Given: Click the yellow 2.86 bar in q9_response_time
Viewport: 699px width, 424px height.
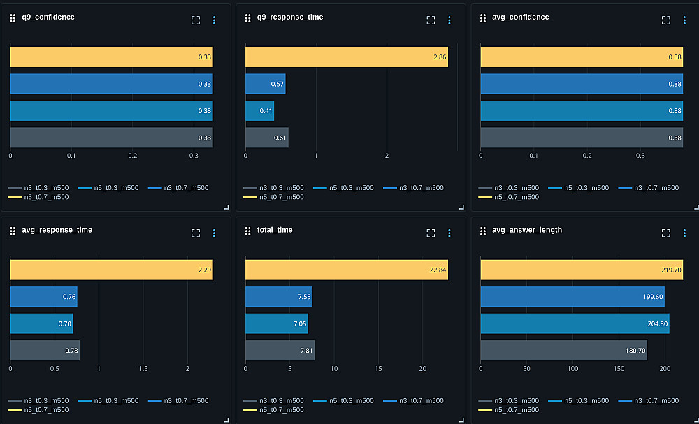Looking at the screenshot, I should point(347,57).
